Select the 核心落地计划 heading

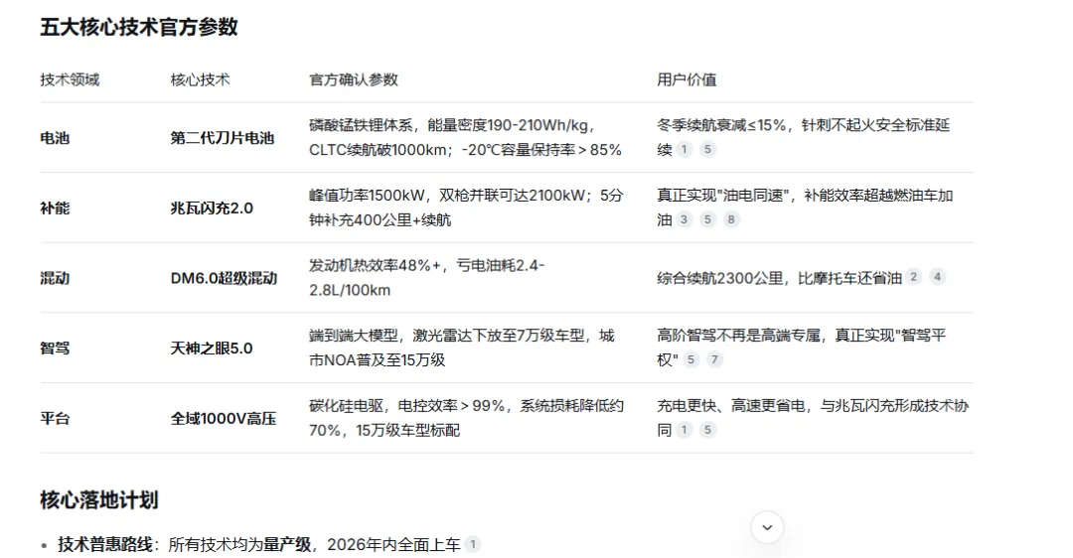click(99, 499)
